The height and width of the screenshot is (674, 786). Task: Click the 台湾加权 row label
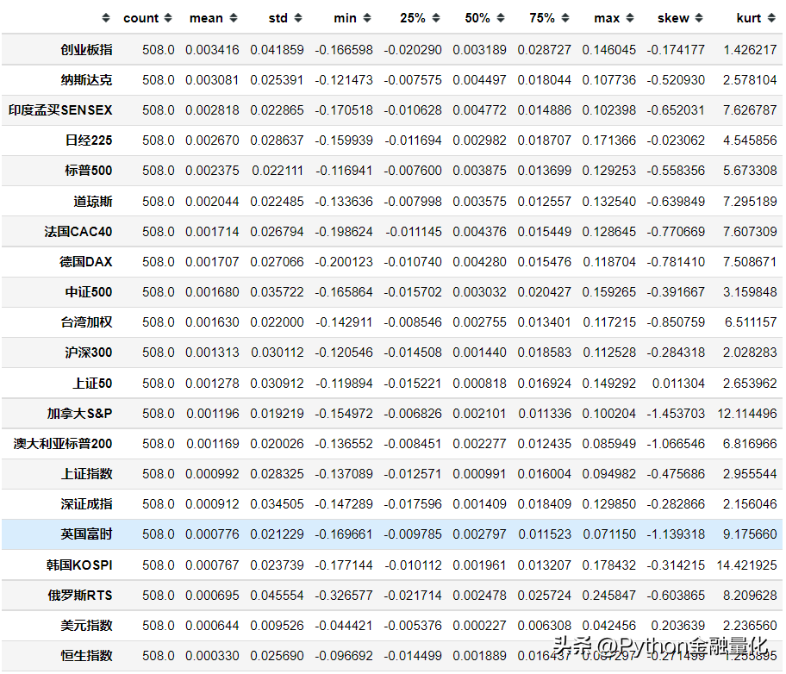(x=86, y=322)
